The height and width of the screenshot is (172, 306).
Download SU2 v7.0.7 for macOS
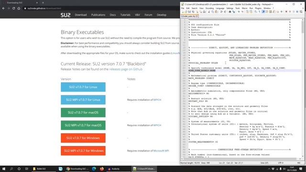tap(83, 113)
